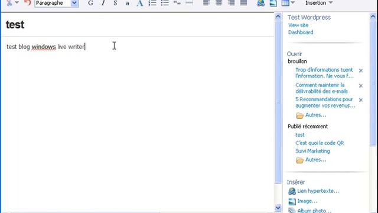Screen dimensions: 378x213
Task: Open the View site link
Action: [298, 25]
